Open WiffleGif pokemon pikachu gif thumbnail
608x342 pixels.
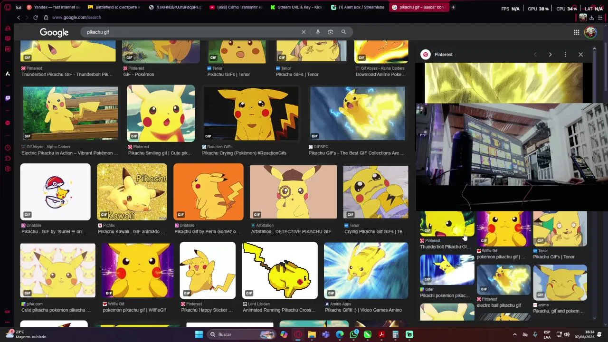click(x=137, y=270)
